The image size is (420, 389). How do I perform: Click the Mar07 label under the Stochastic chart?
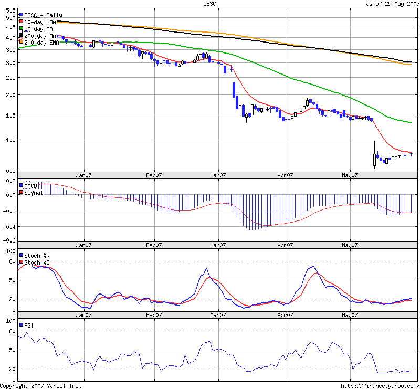tap(218, 315)
